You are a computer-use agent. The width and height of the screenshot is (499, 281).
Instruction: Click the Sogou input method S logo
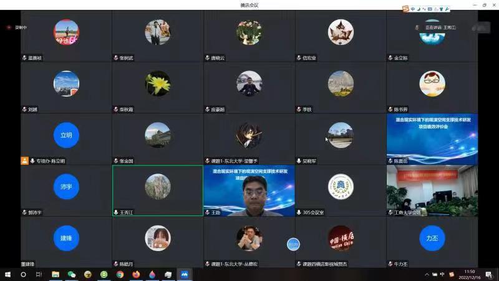point(406,9)
